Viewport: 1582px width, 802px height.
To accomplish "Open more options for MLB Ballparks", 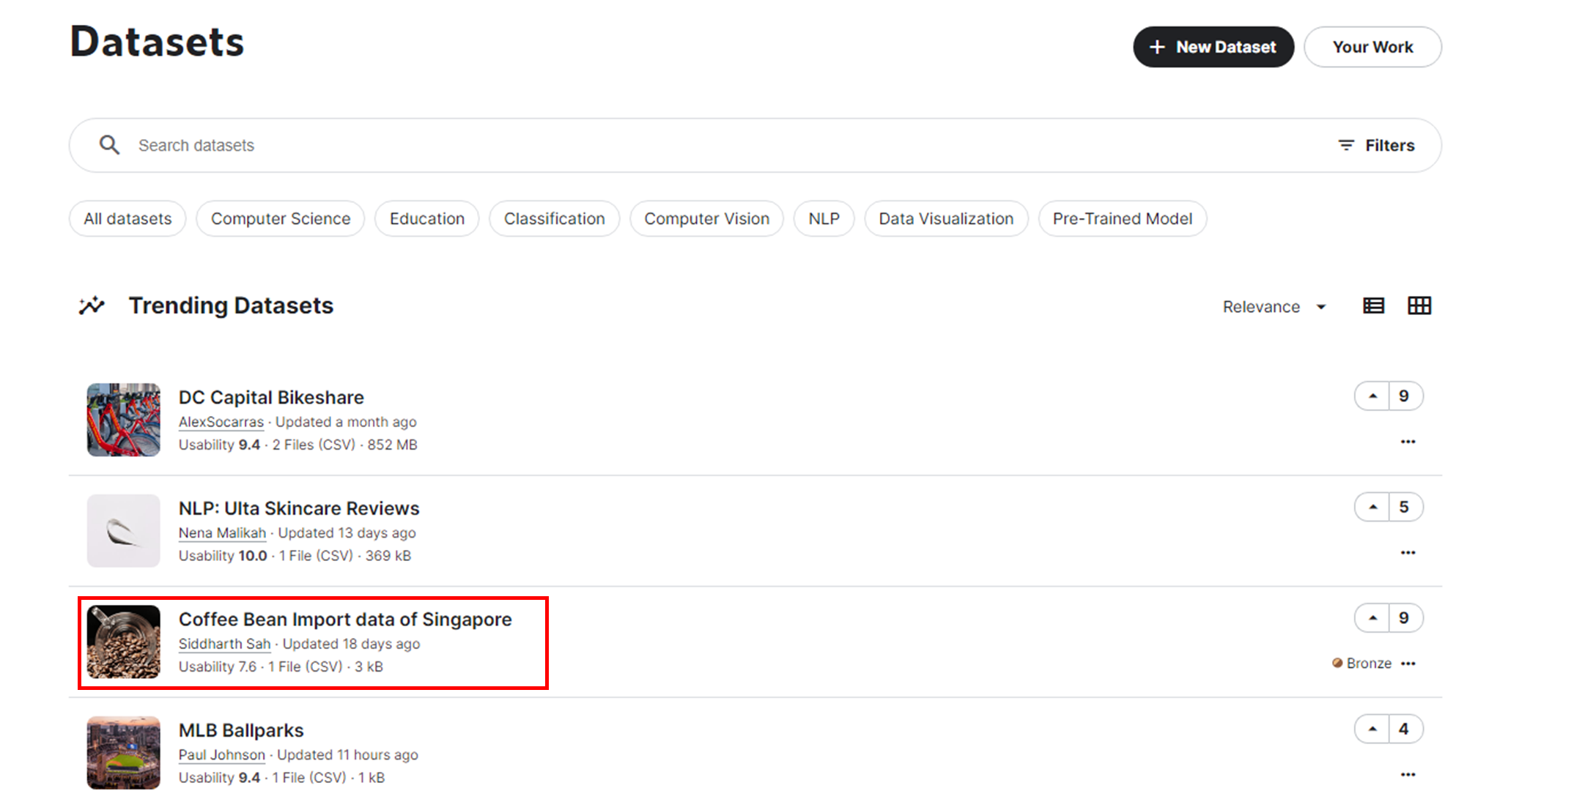I will pos(1408,774).
